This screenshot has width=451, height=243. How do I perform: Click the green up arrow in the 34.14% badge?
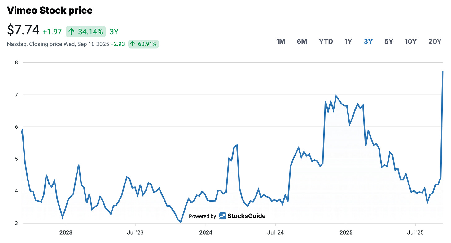click(x=71, y=31)
